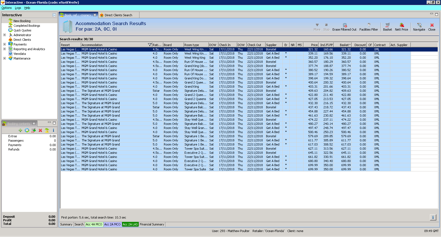The width and height of the screenshot is (441, 237).
Task: Expand the Administrator tree node
Action: point(4,35)
